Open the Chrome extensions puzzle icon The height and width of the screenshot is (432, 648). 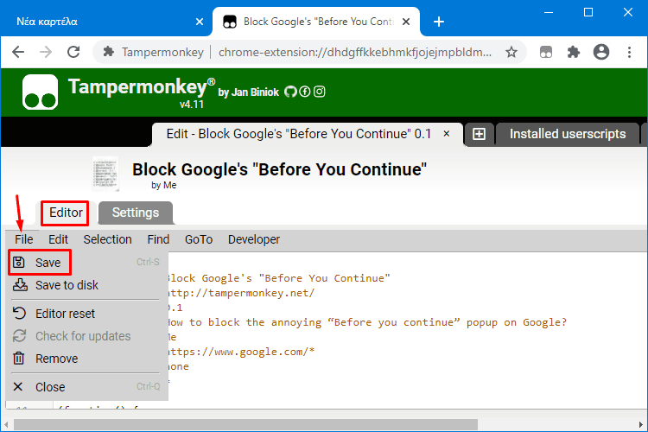tap(573, 52)
